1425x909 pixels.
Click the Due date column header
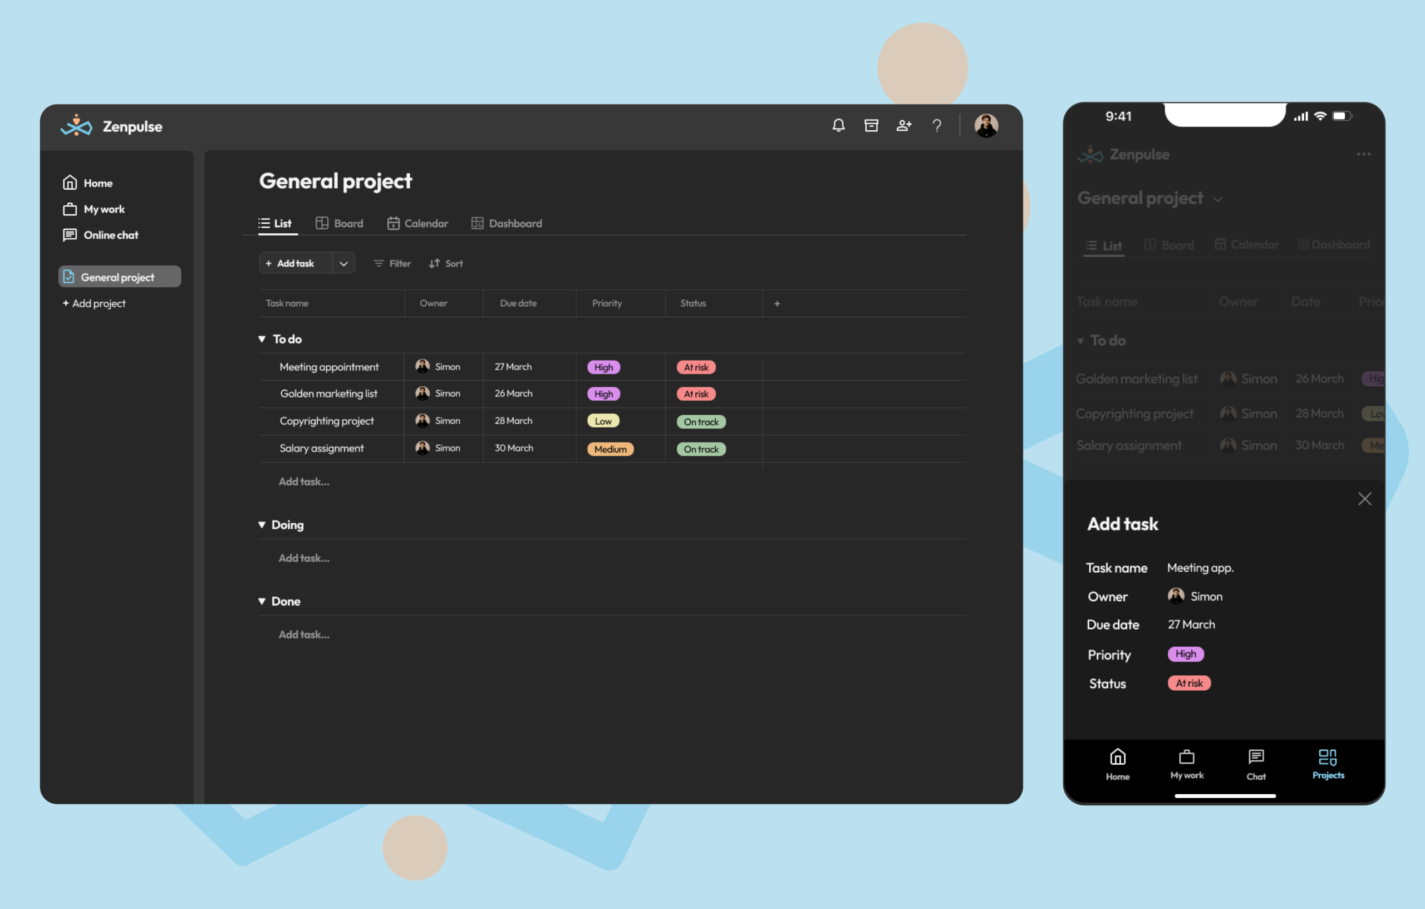518,303
